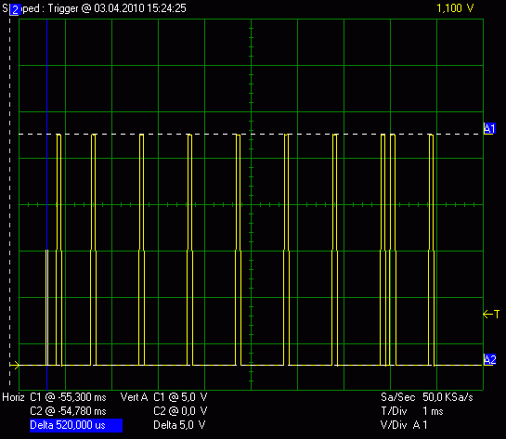Click the C2 @ 0,0 V value

click(180, 411)
